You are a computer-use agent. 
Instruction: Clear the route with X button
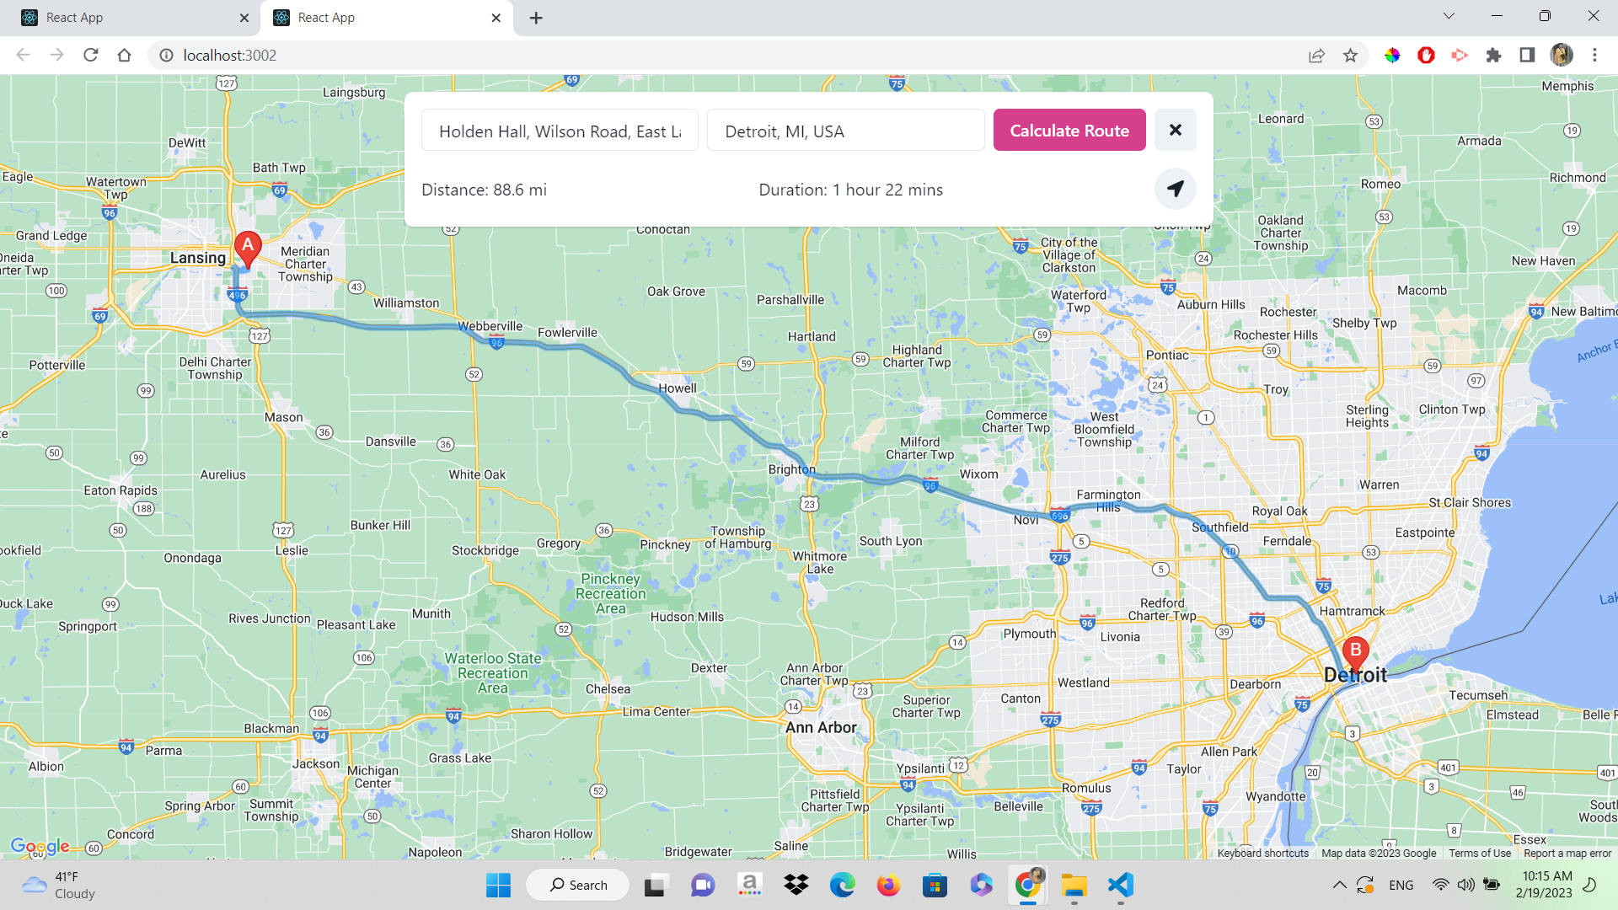click(1175, 130)
